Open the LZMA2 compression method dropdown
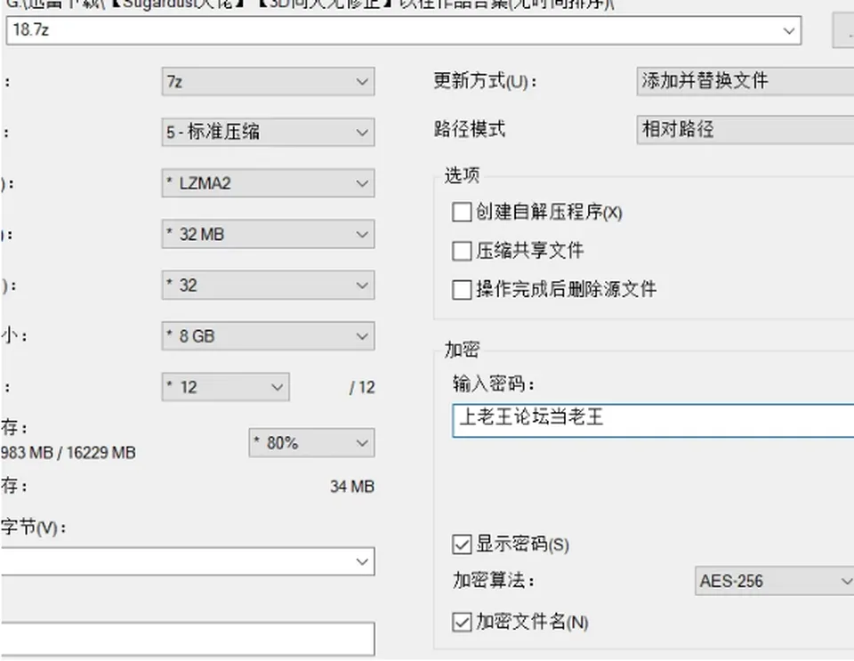The image size is (854, 661). point(268,183)
